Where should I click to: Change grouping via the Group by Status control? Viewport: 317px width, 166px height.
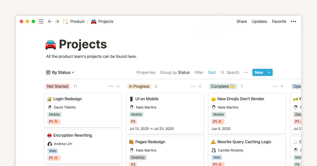[x=175, y=72]
